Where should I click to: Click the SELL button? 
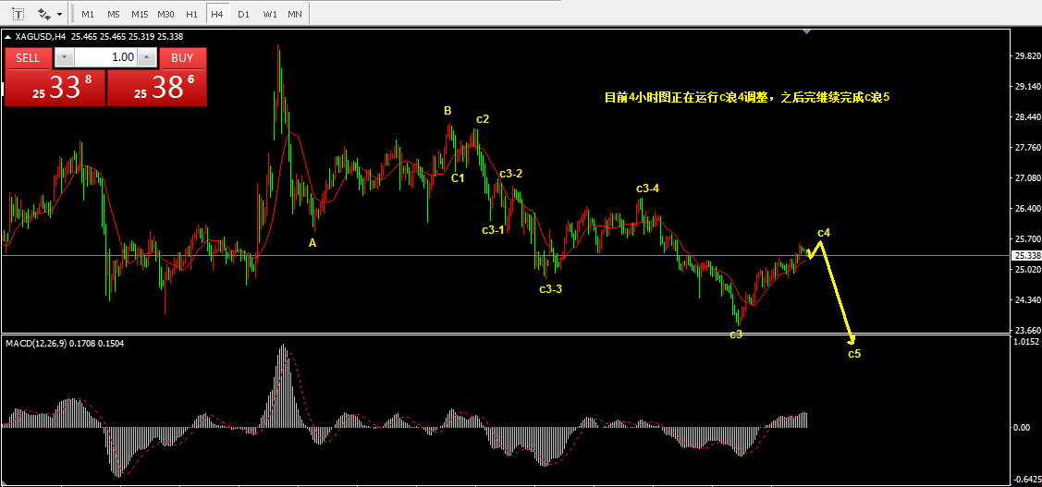28,58
